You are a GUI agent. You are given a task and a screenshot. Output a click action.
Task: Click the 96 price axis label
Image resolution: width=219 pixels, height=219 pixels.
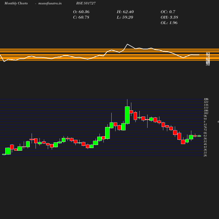[205, 116]
